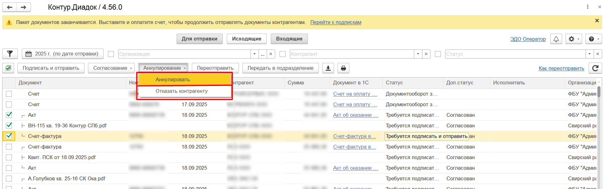
Task: Click the Подписать и отправить button
Action: (x=51, y=68)
